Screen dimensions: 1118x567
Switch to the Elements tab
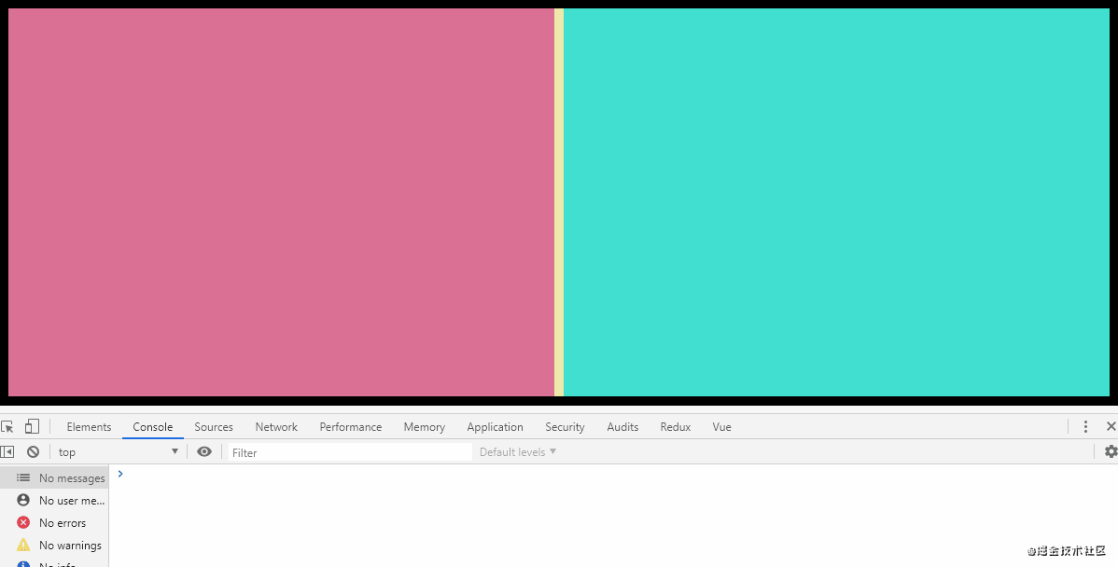click(x=90, y=427)
